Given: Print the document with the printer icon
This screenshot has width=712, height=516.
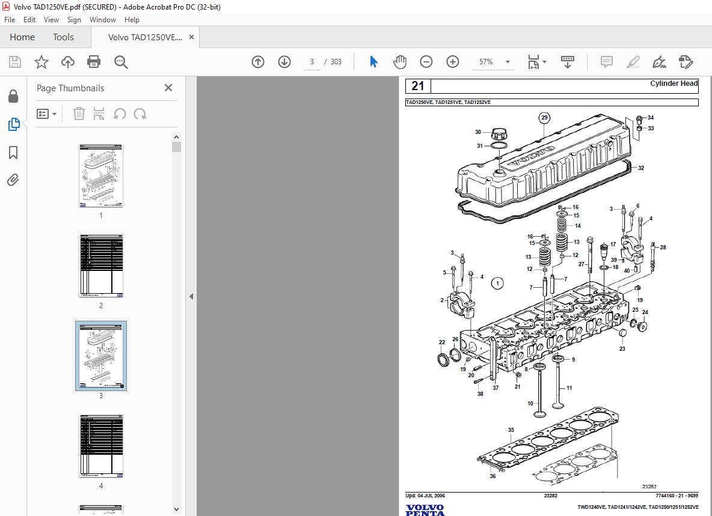Looking at the screenshot, I should [94, 62].
